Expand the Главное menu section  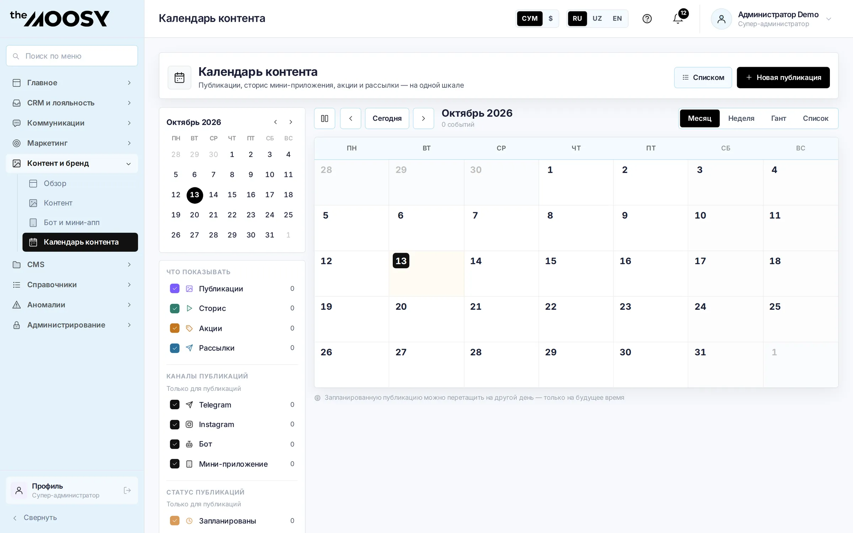pyautogui.click(x=72, y=83)
